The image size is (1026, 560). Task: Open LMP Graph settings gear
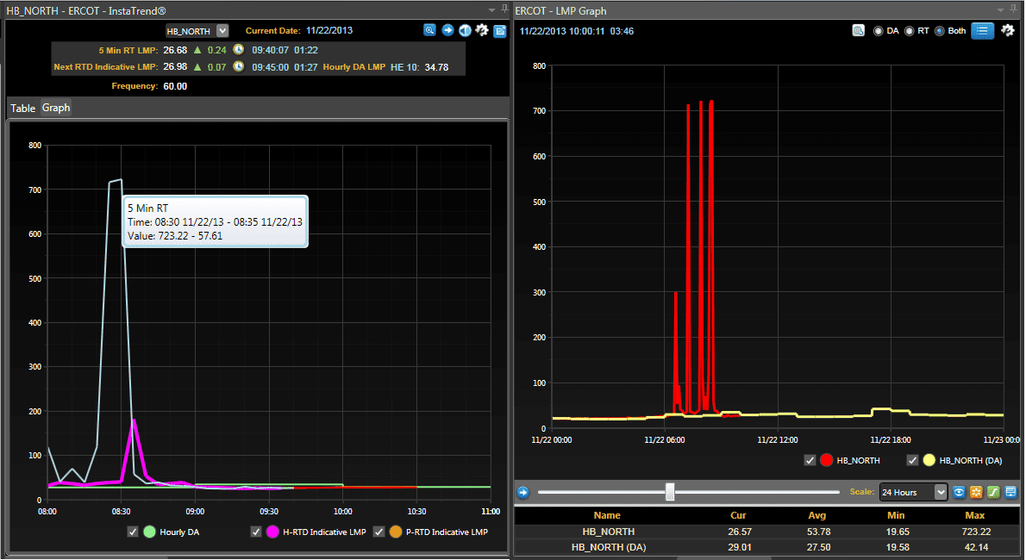(1008, 31)
